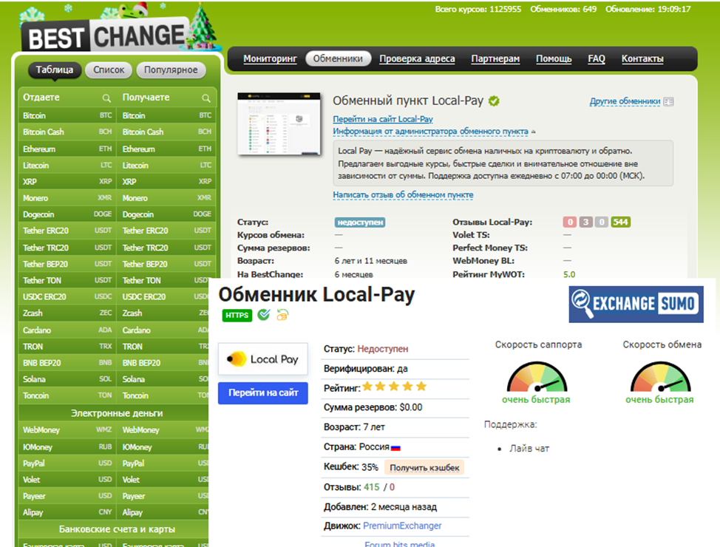The width and height of the screenshot is (720, 547).
Task: Open the Мониторинг menu item
Action: [270, 59]
